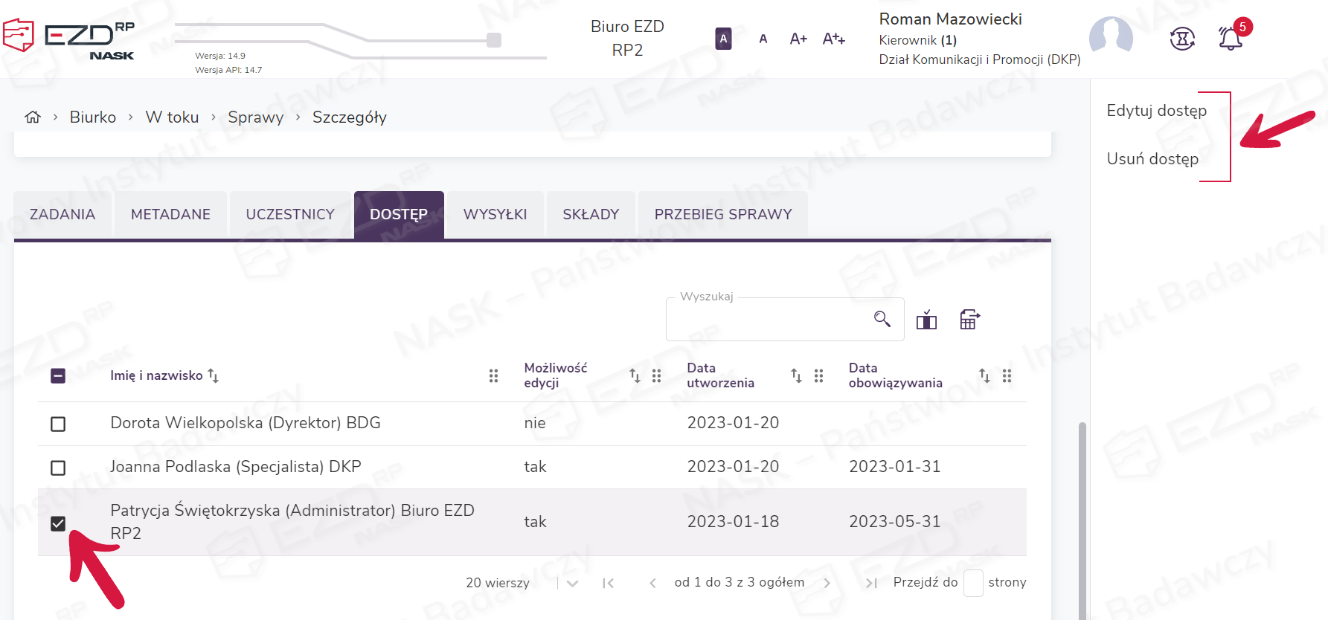The image size is (1328, 620).
Task: Open Możliwość edycji column options menu
Action: tap(656, 376)
